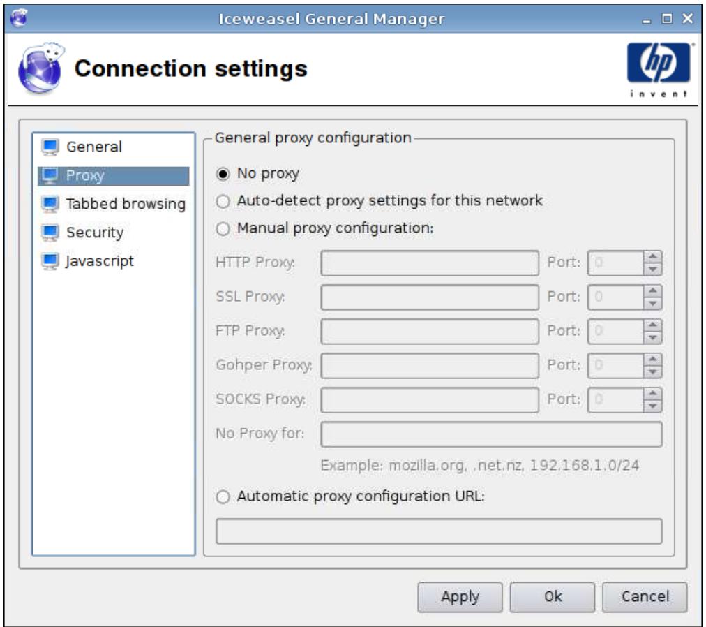The height and width of the screenshot is (627, 706).
Task: Click the 'Connection settings' heading
Action: 191,69
